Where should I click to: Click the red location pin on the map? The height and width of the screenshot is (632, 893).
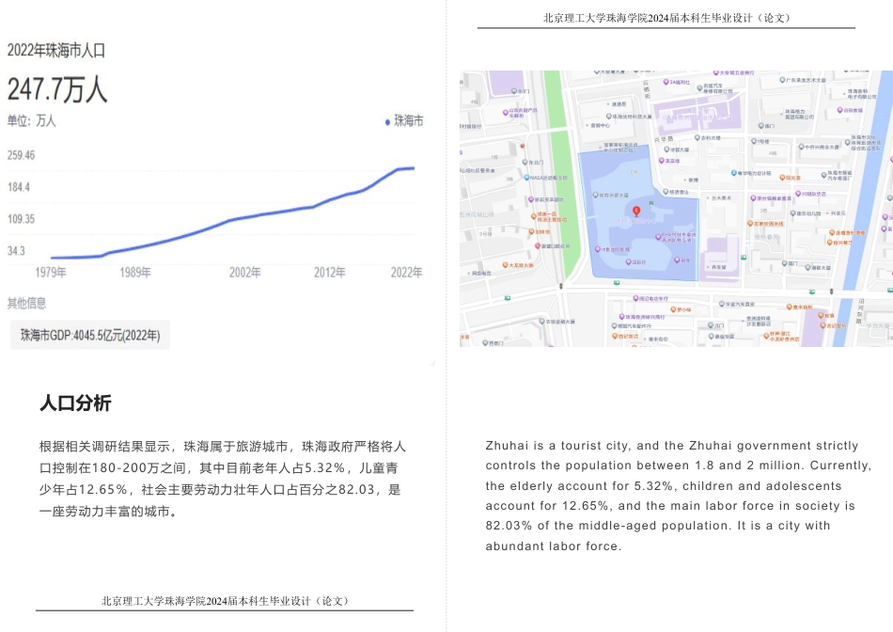(636, 211)
